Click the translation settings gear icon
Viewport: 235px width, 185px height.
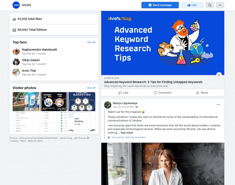[109, 137]
